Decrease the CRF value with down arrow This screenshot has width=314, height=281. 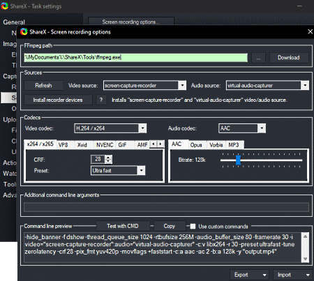108,161
